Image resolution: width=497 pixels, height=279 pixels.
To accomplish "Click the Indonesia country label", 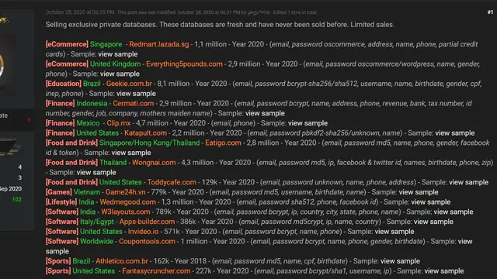I will [x=92, y=103].
